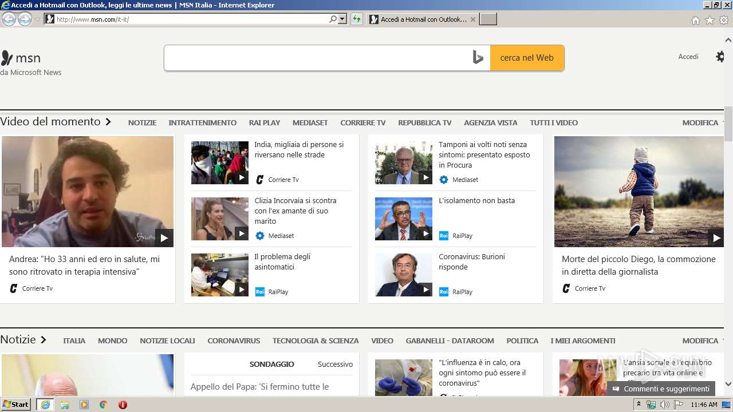Screen dimensions: 733x412
Task: Open Chrome from the taskbar
Action: pos(103,405)
